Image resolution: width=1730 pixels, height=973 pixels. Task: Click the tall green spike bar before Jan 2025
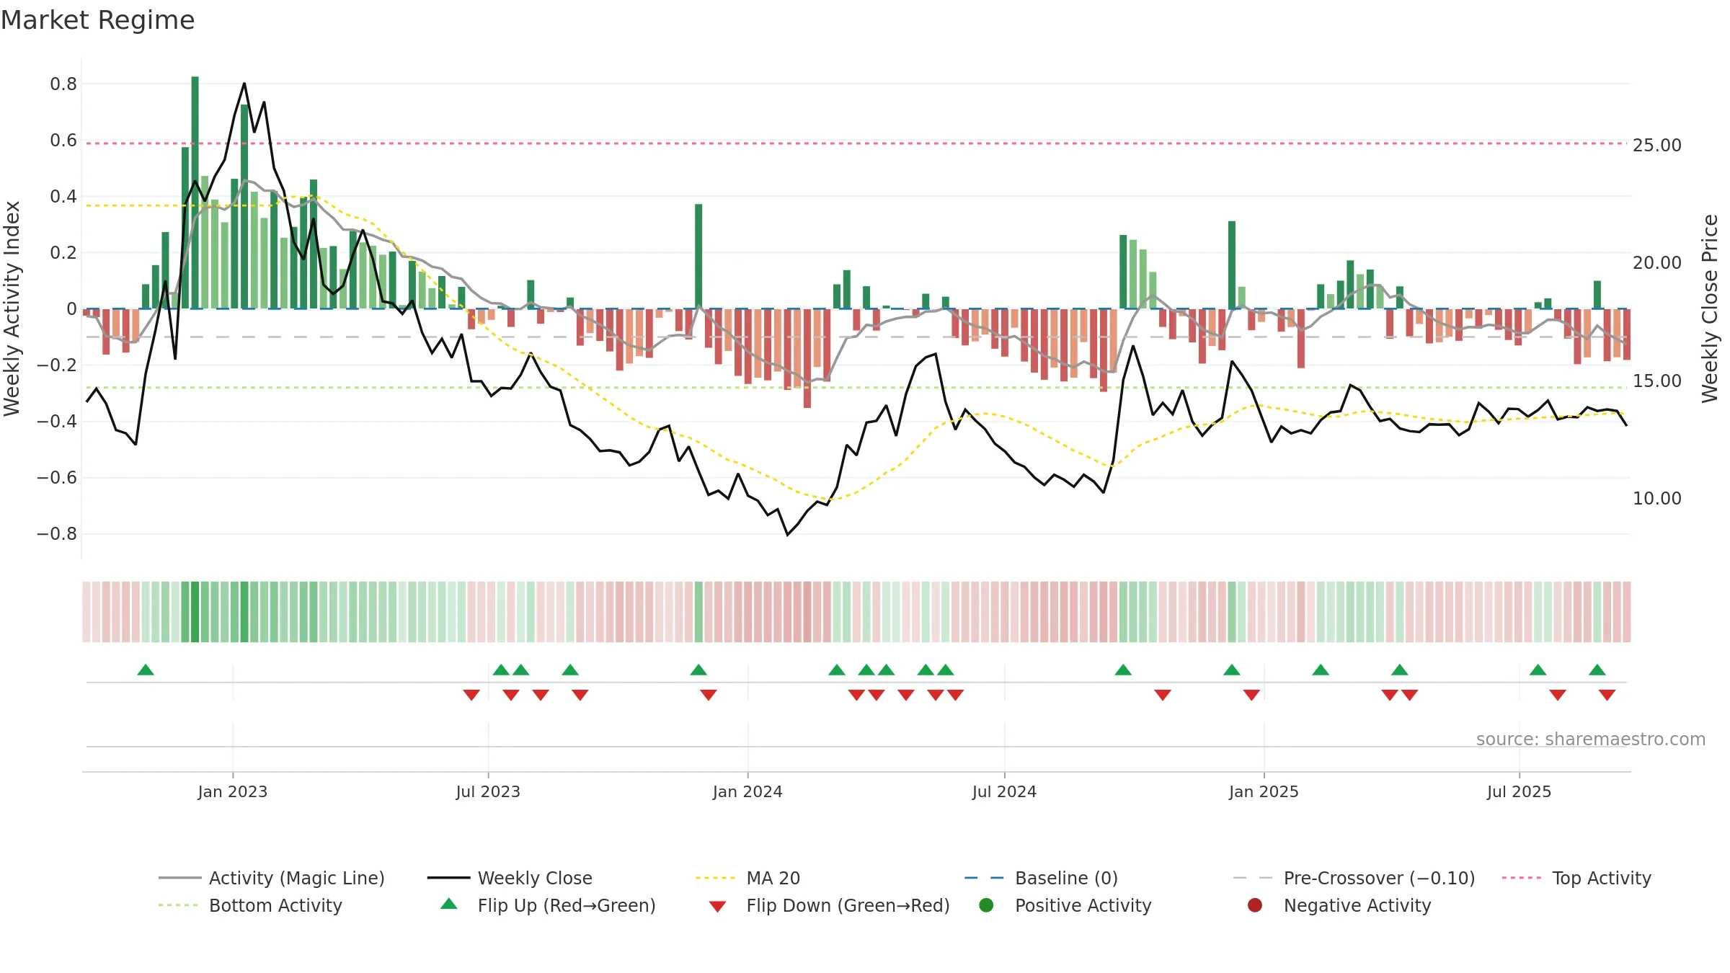coord(1232,265)
